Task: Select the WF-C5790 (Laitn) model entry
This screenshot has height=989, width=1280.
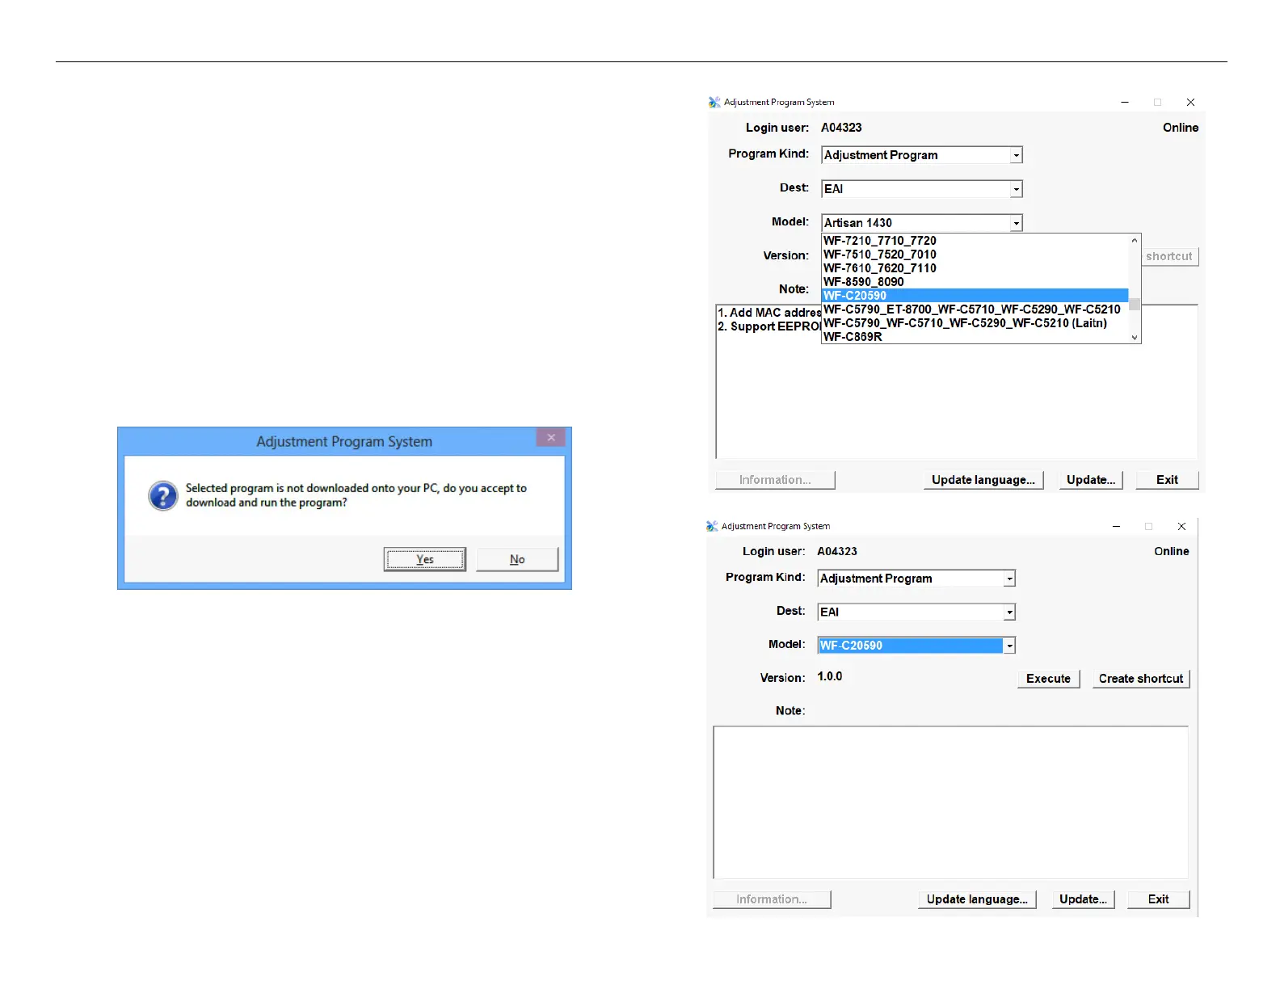Action: tap(975, 323)
